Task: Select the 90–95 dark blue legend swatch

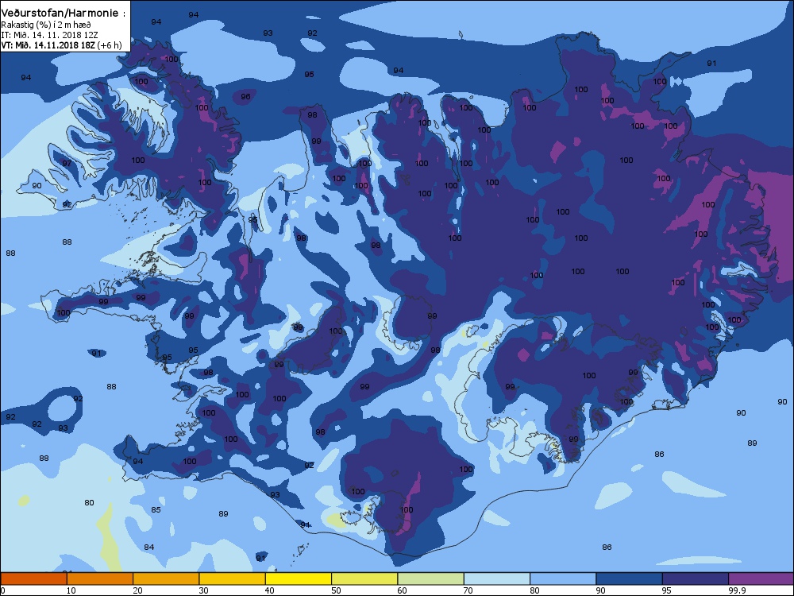Action: click(630, 579)
